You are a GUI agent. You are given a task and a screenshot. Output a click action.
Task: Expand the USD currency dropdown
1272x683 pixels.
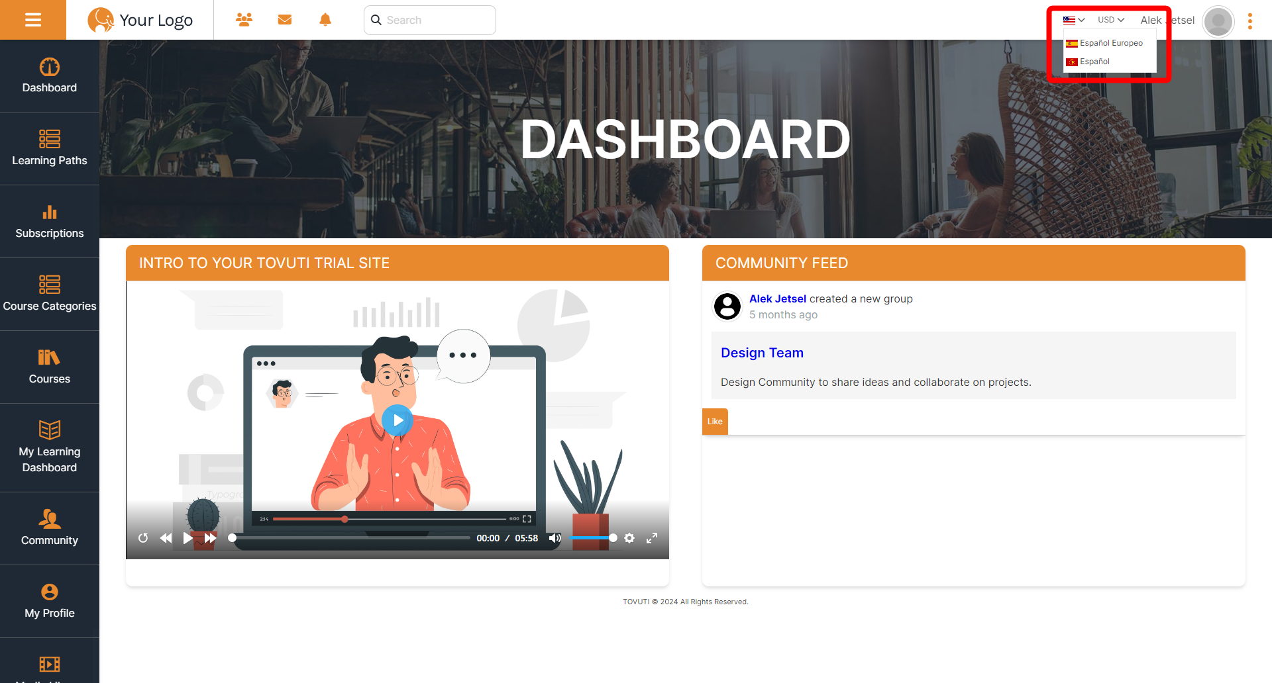pyautogui.click(x=1111, y=20)
